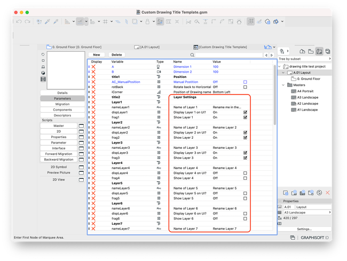Check Display Layer 6 on UI checkbox
The height and width of the screenshot is (261, 347).
(245, 213)
